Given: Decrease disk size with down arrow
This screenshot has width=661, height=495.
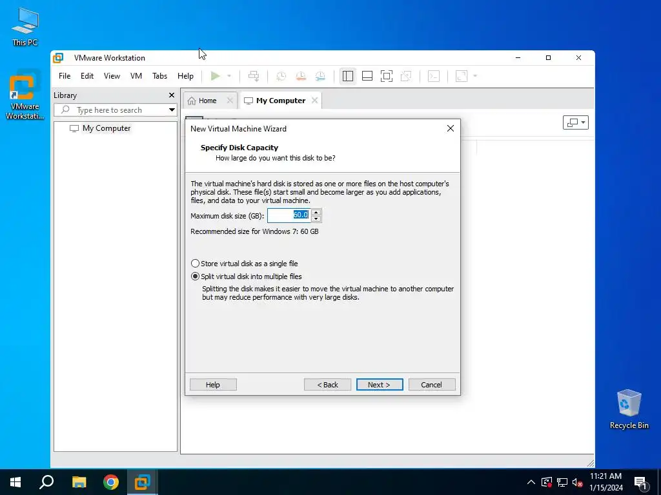Looking at the screenshot, I should [316, 219].
